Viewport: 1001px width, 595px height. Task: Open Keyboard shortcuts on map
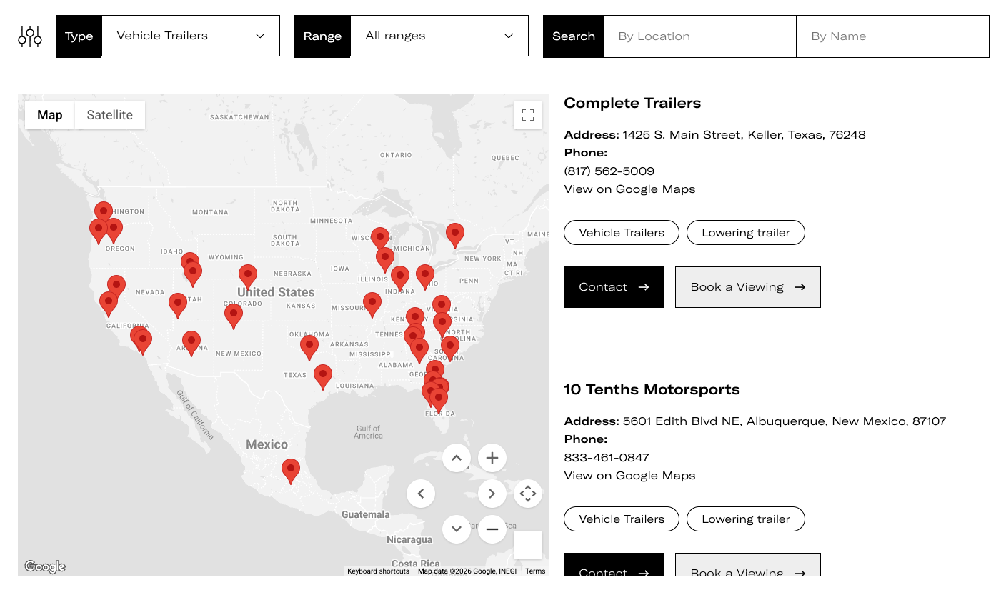tap(378, 571)
